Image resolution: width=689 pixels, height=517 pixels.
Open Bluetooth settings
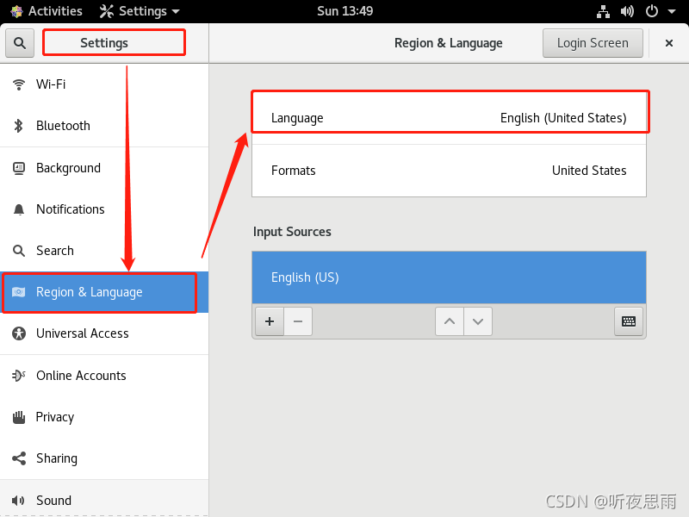pyautogui.click(x=104, y=126)
